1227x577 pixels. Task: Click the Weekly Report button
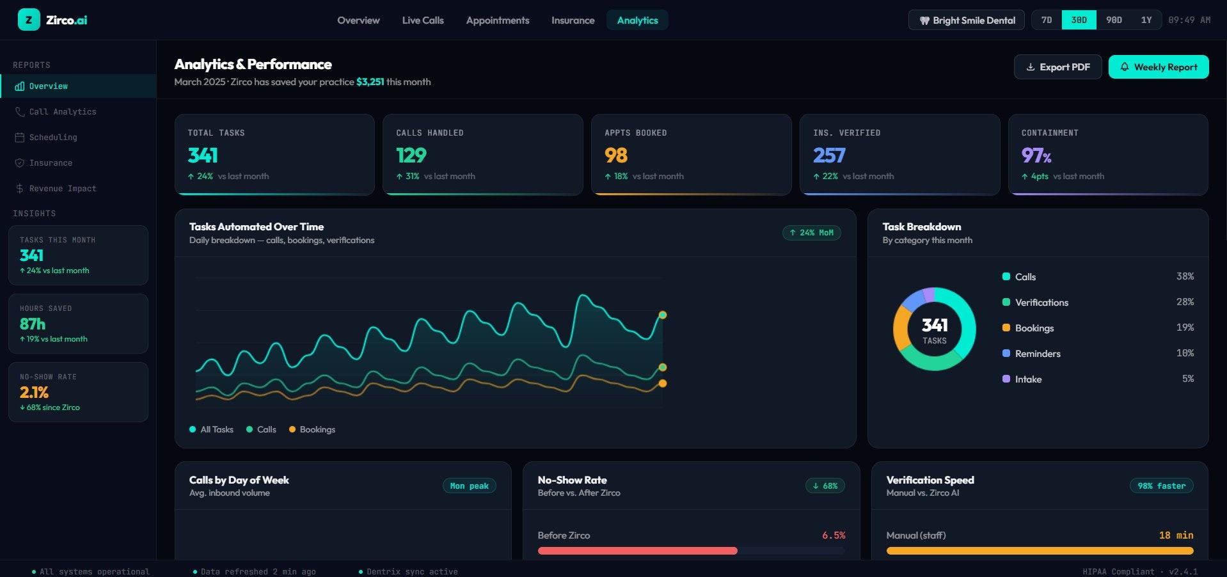tap(1158, 67)
